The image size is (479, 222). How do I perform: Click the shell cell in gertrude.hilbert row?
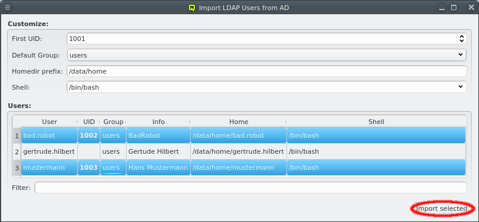pos(376,151)
